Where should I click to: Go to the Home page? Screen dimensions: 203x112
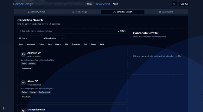(x=90, y=4)
